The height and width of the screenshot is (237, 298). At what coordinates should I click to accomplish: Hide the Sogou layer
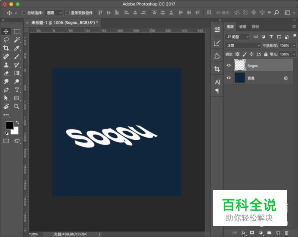point(229,65)
